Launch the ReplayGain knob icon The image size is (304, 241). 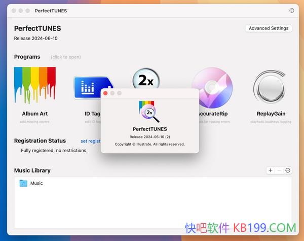pos(271,87)
